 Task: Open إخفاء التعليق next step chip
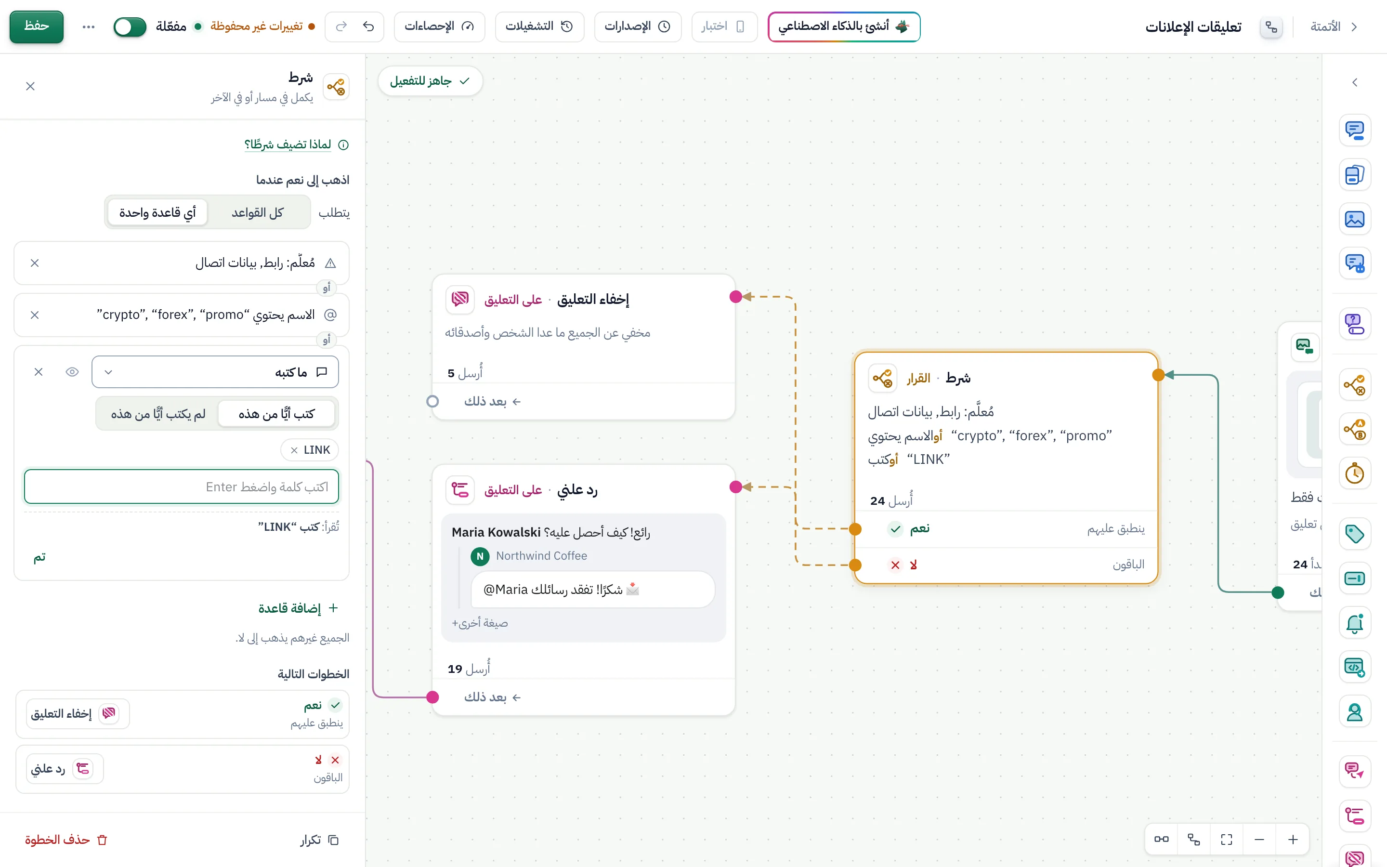tap(78, 713)
